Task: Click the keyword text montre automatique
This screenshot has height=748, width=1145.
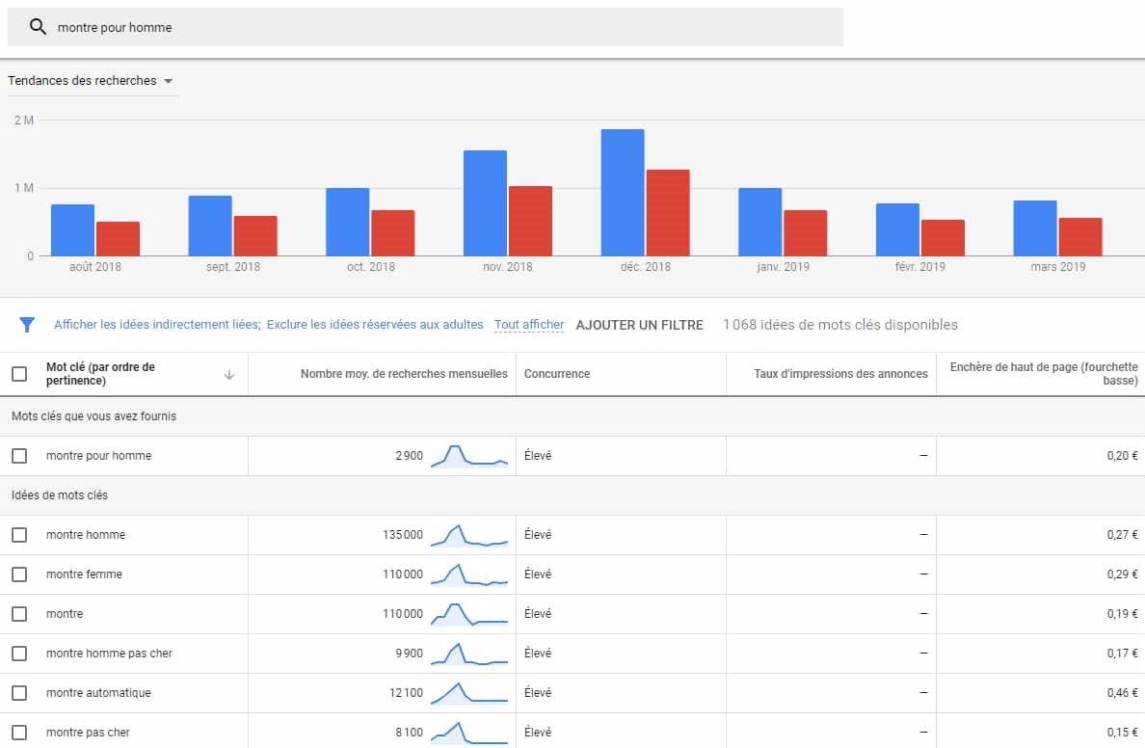Action: (x=98, y=692)
